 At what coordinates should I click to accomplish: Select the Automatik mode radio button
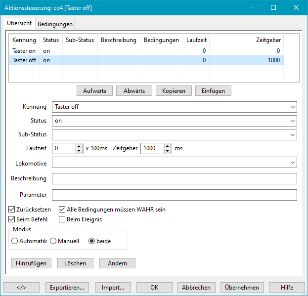15,241
